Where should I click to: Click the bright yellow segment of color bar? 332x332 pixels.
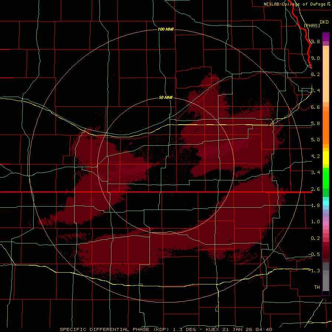tap(326, 158)
